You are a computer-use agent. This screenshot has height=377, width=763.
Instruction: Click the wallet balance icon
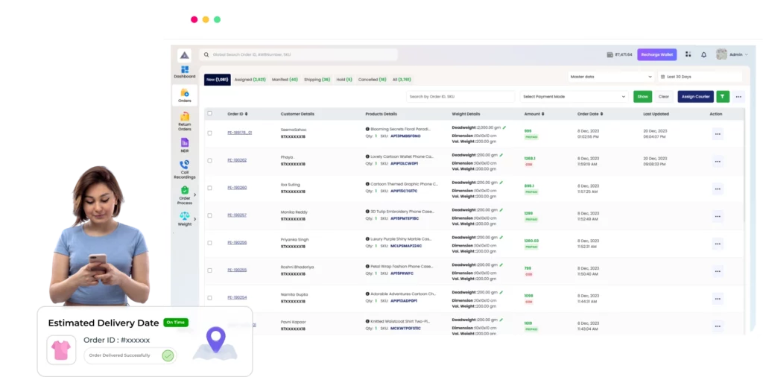610,54
